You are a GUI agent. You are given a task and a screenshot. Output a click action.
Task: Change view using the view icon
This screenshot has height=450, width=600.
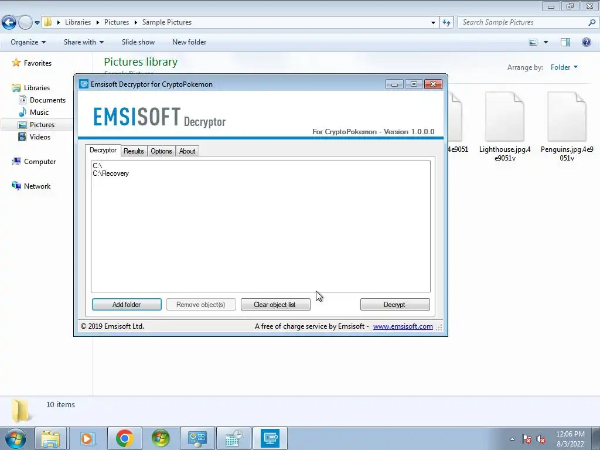click(533, 42)
